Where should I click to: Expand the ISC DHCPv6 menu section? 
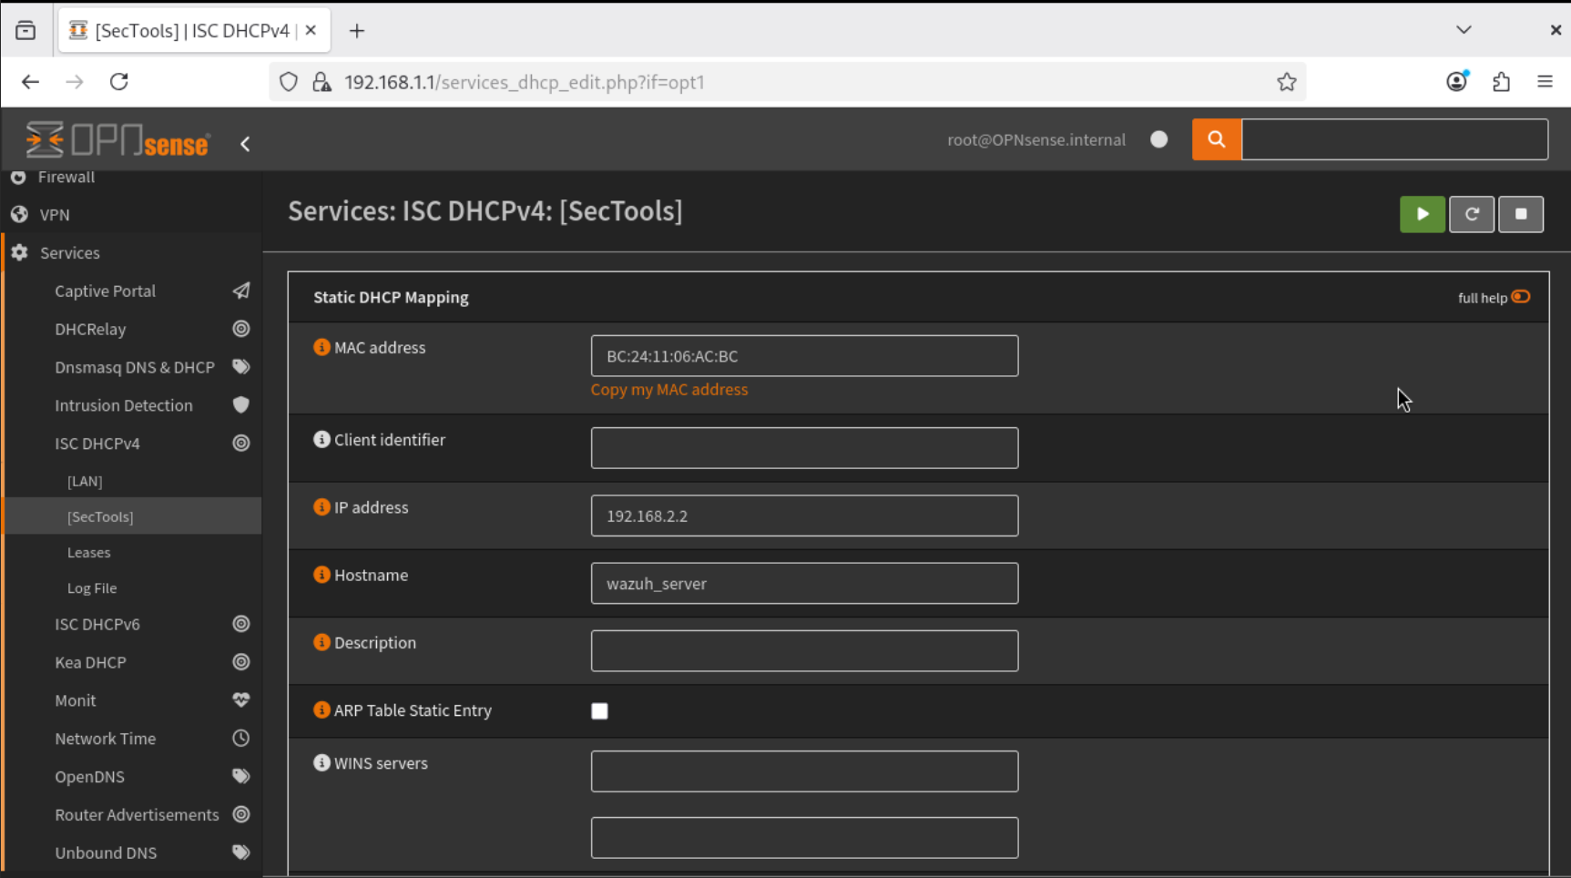coord(97,624)
